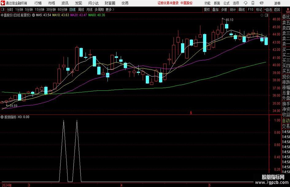Click the diamond icon above the chart
The image size is (290, 187).
[262, 15]
